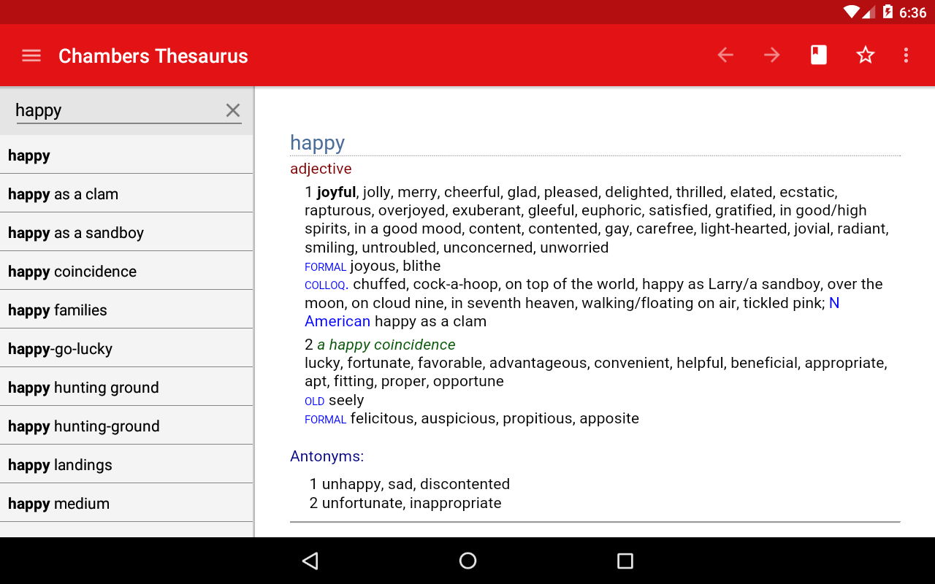Tap the Back triangle in the navigation bar

(x=310, y=561)
